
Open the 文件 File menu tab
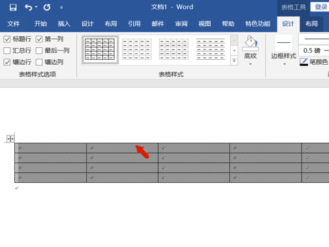13,24
